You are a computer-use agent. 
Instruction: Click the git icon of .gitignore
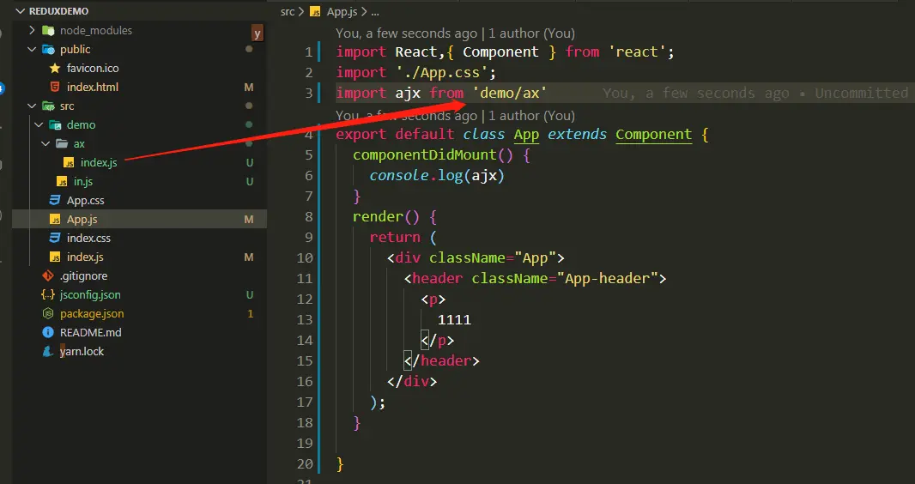48,275
